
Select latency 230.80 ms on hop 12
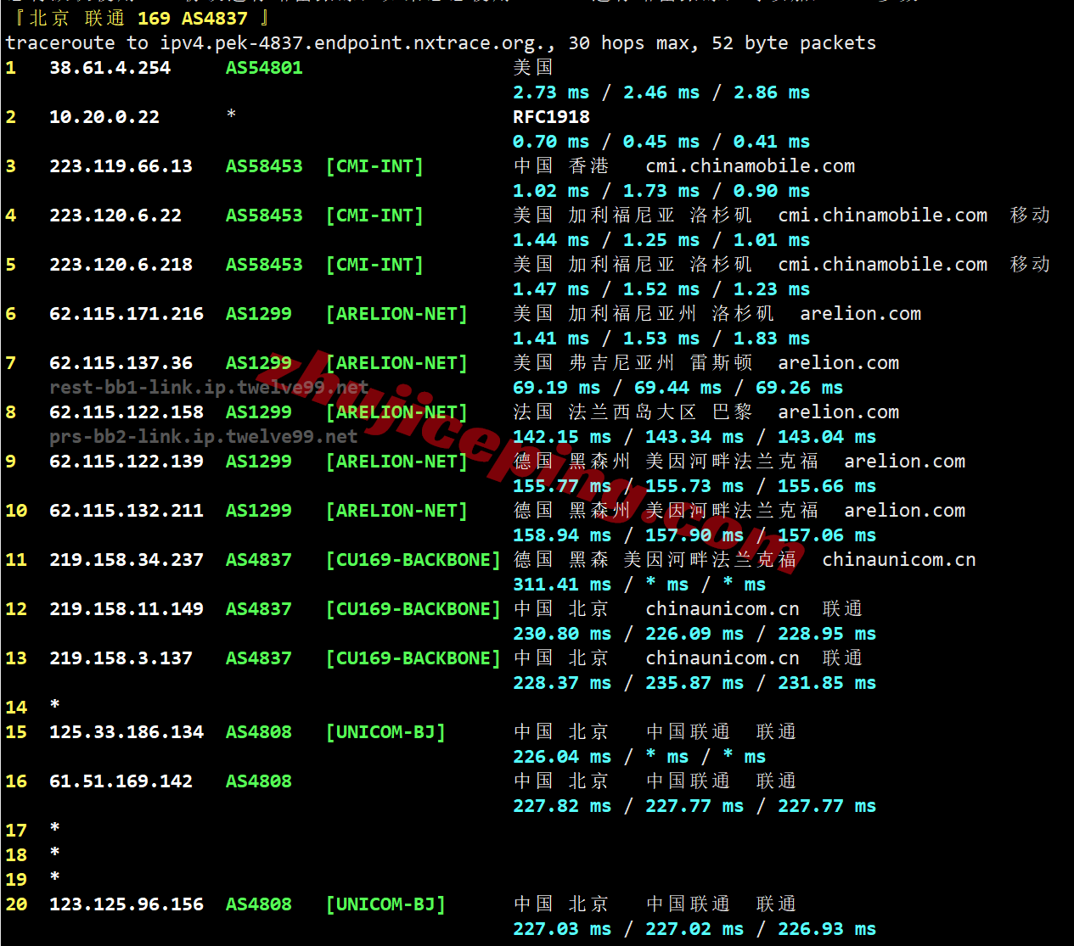[562, 634]
